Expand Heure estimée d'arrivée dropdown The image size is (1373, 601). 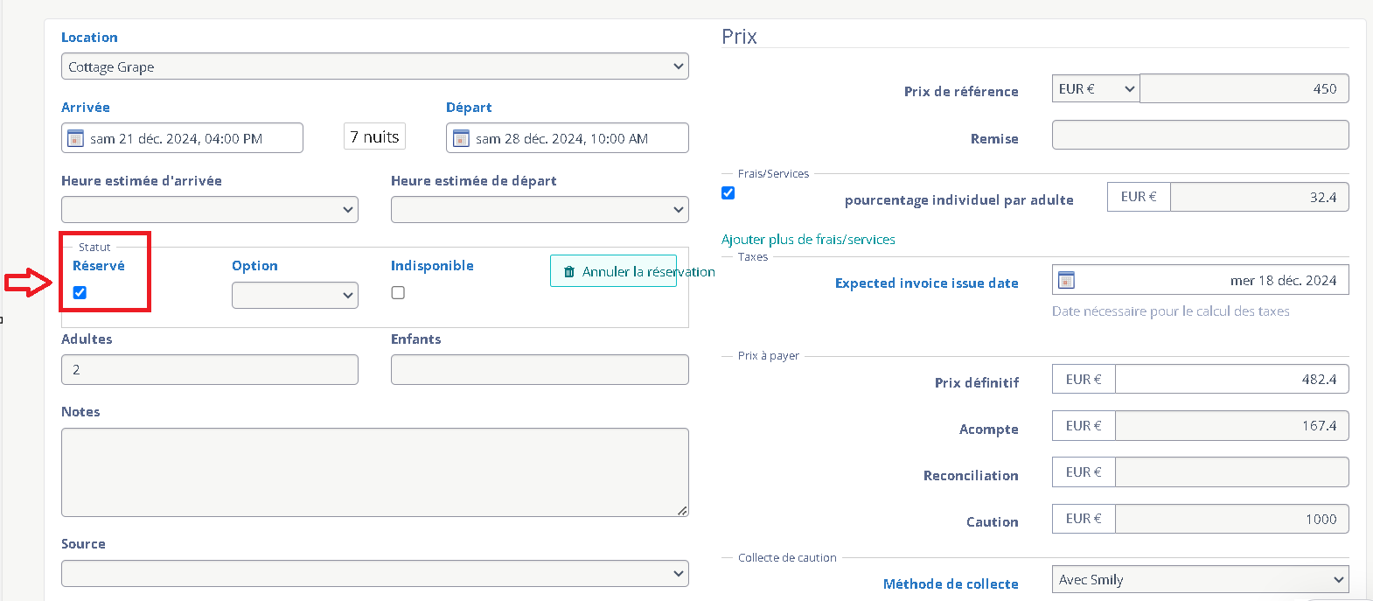pyautogui.click(x=210, y=209)
